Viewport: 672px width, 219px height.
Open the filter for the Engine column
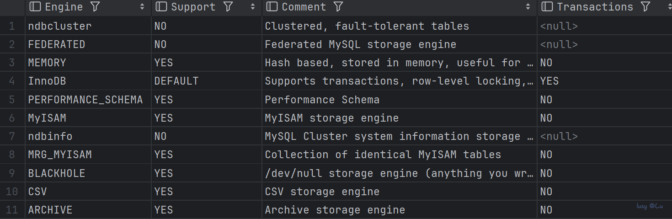pos(95,7)
